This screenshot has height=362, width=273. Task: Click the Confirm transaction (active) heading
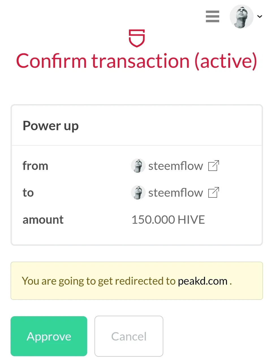coord(136,61)
